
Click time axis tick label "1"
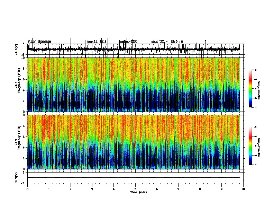pos(49,189)
